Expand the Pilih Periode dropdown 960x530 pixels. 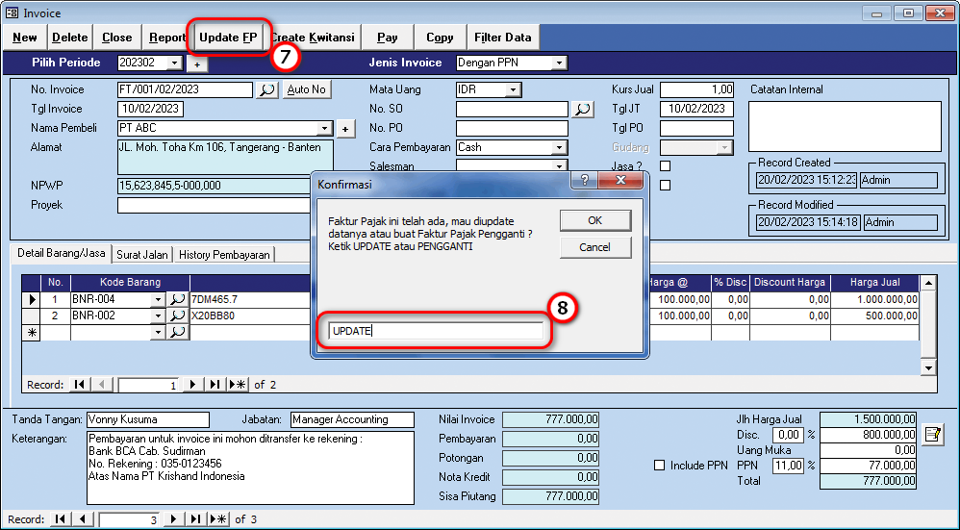click(x=174, y=63)
